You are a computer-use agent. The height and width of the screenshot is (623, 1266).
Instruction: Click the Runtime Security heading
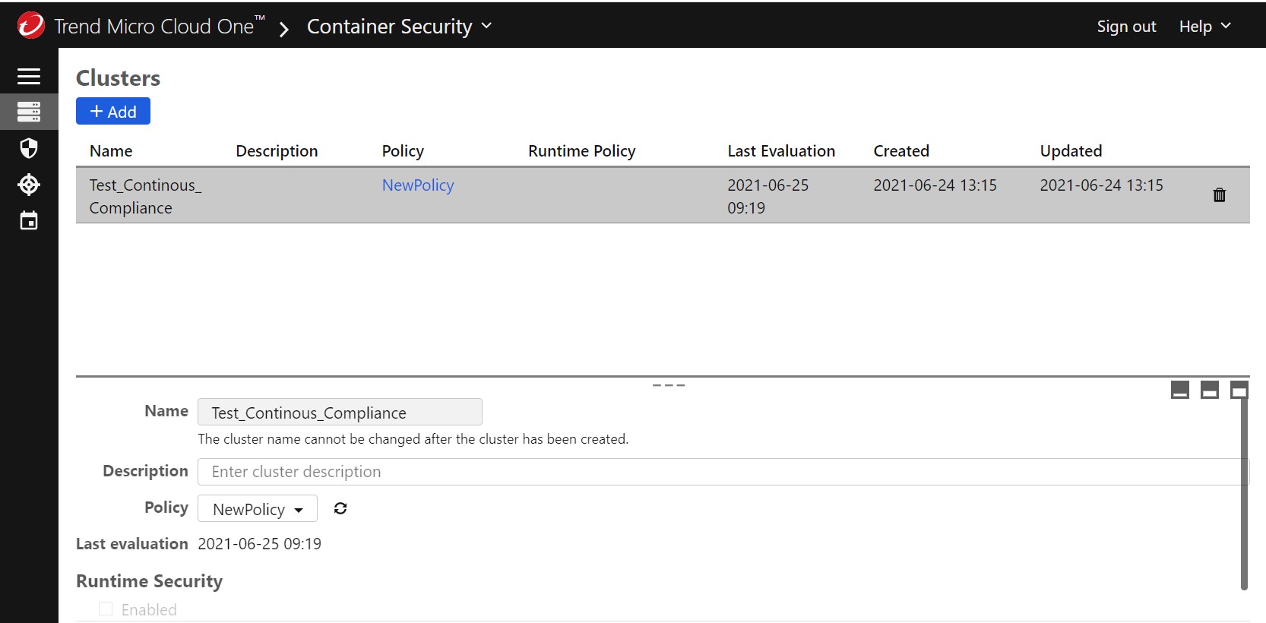point(149,581)
